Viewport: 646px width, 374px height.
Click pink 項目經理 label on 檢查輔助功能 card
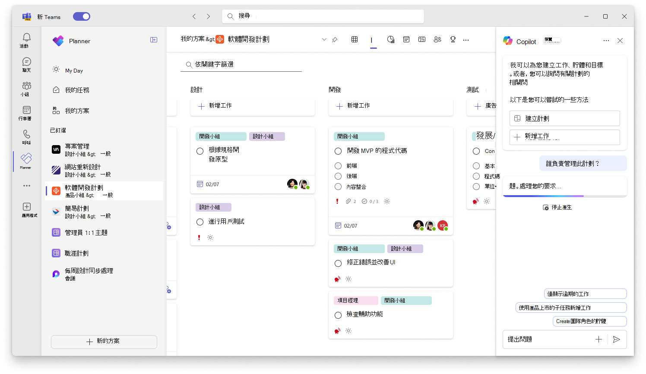click(356, 301)
